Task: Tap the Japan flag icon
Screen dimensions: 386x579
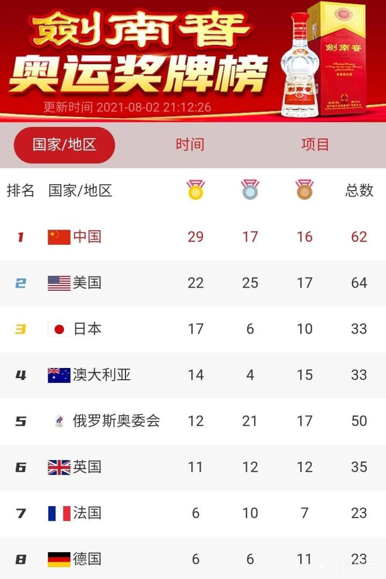Action: (x=59, y=329)
